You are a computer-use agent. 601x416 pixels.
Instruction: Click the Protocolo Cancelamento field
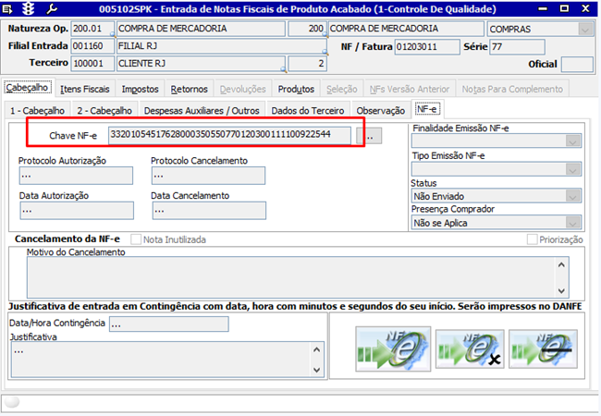[x=208, y=176]
